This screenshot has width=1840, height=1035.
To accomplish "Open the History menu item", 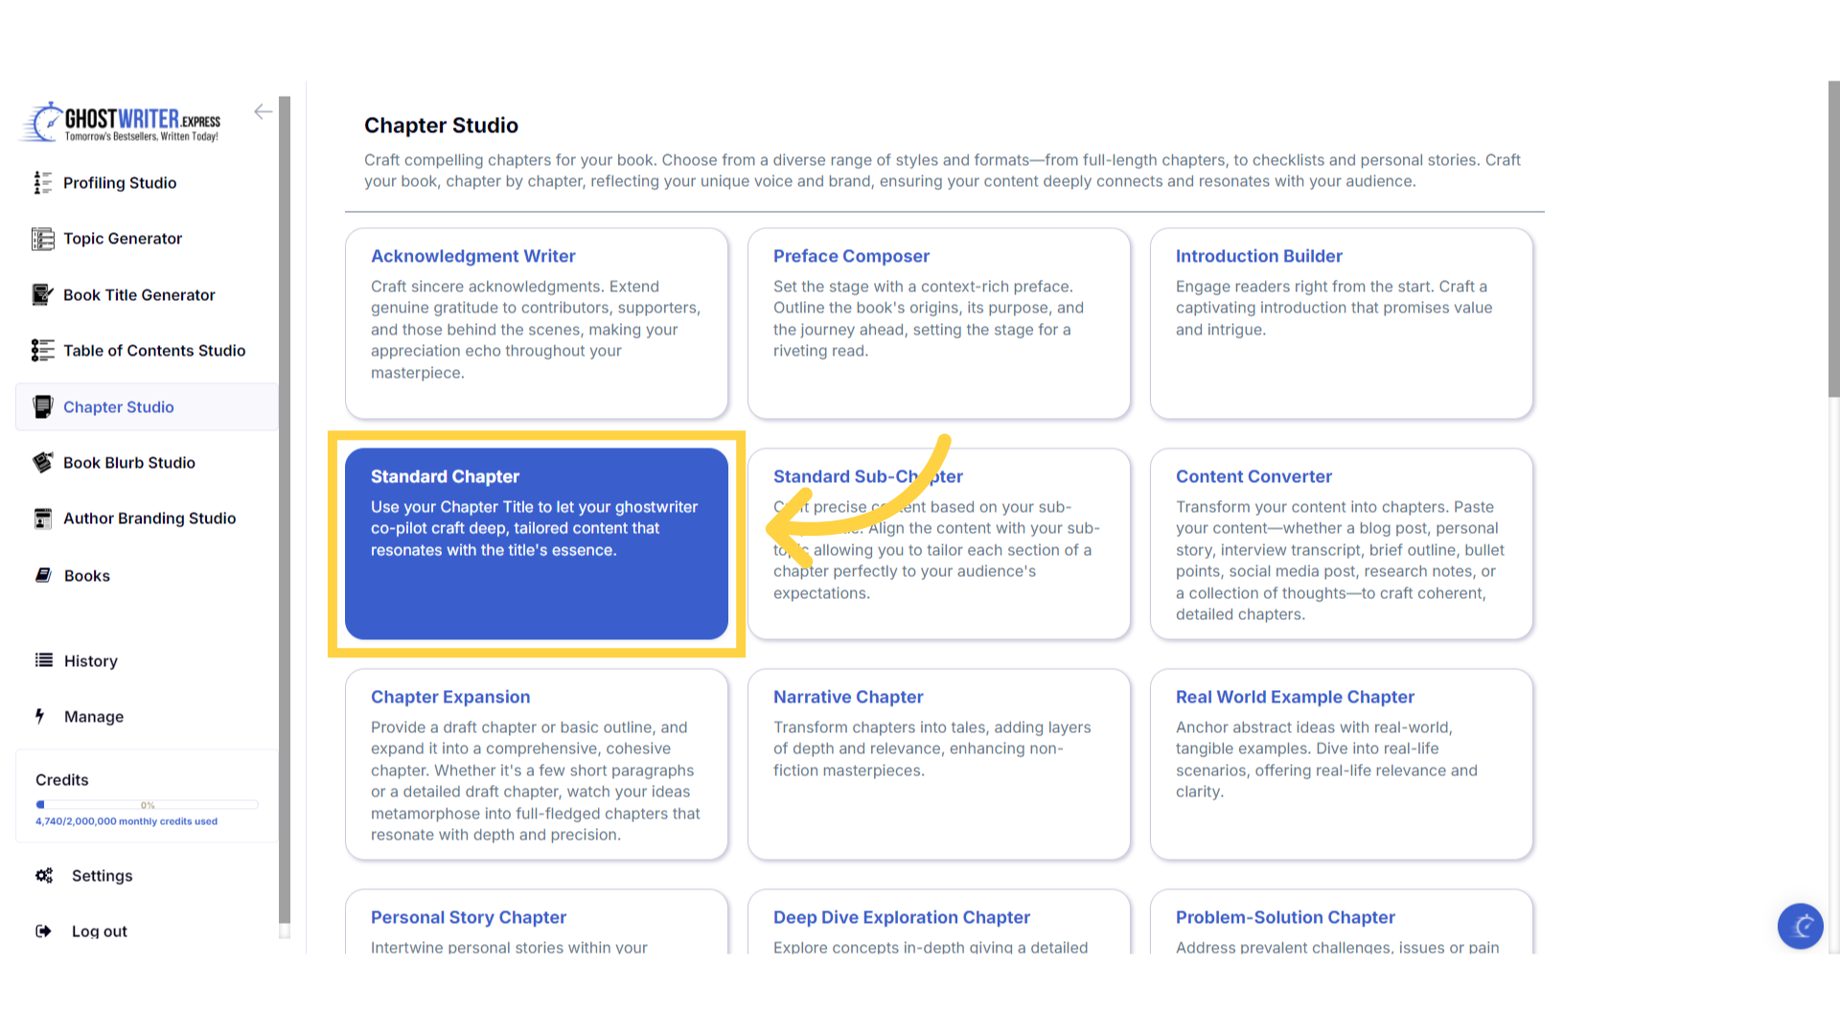I will coord(90,661).
